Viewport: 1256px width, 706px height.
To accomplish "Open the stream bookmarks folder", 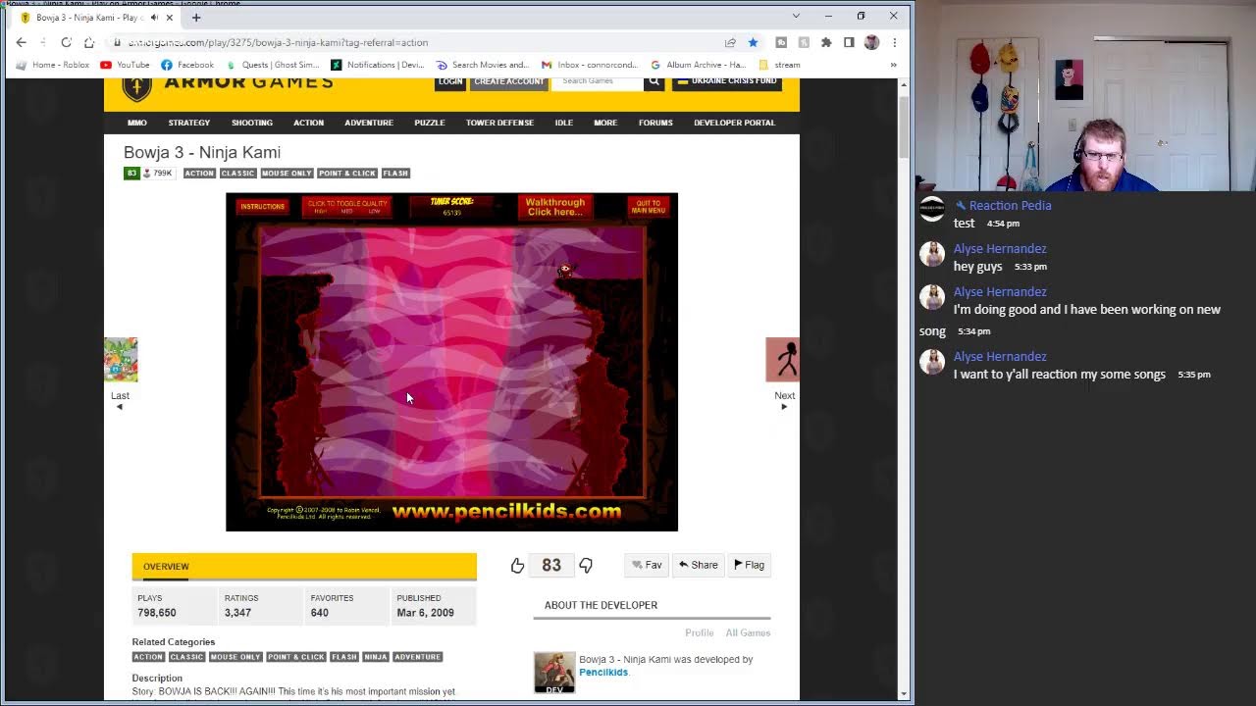I will point(780,65).
